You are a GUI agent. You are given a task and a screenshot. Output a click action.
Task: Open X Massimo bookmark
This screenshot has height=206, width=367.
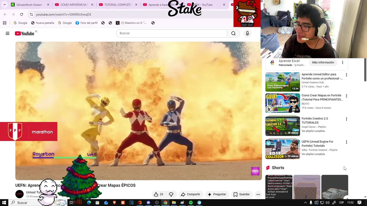click(131, 23)
